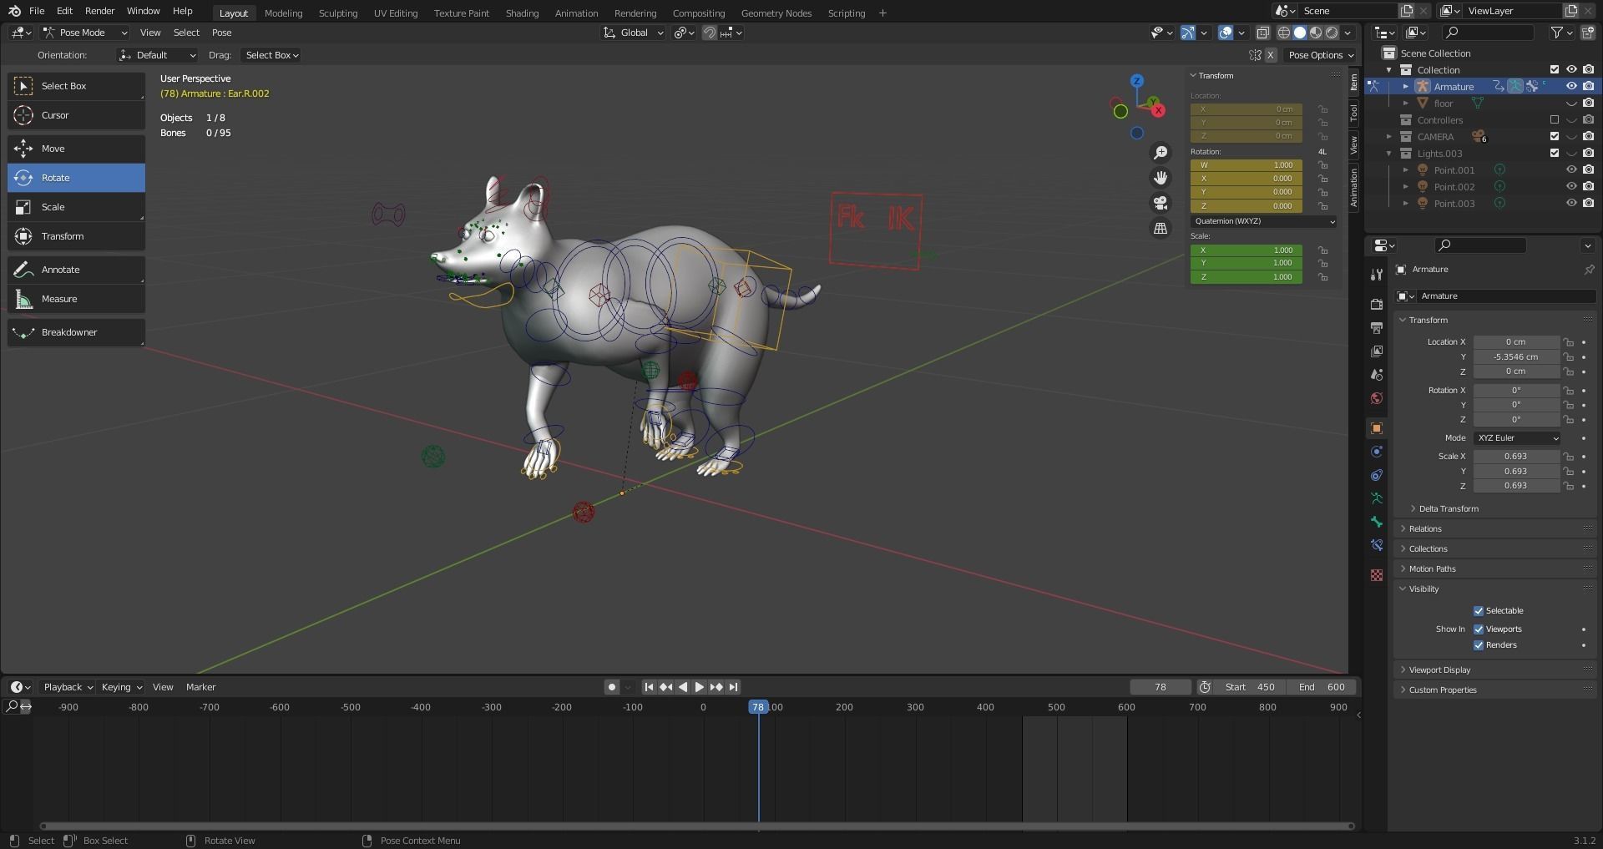Adjust Scale X value in N-panel
1603x849 pixels.
1246,250
